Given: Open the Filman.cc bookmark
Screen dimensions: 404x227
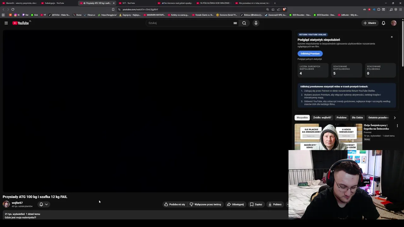Looking at the screenshot, I should 89,15.
